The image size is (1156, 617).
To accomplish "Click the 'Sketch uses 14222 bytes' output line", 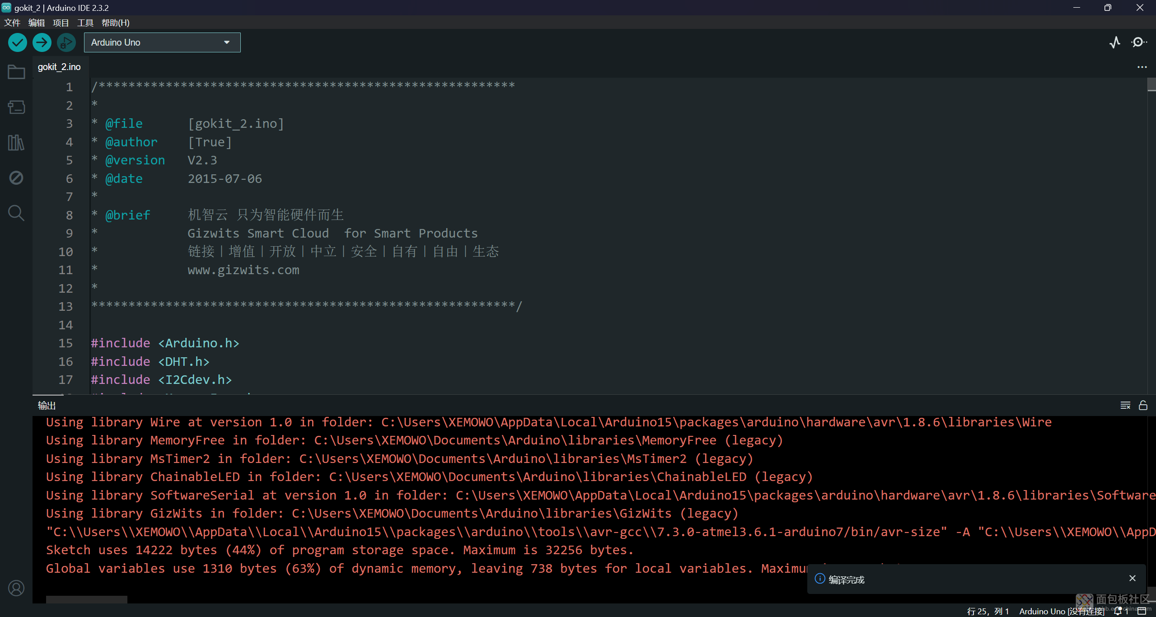I will 340,550.
